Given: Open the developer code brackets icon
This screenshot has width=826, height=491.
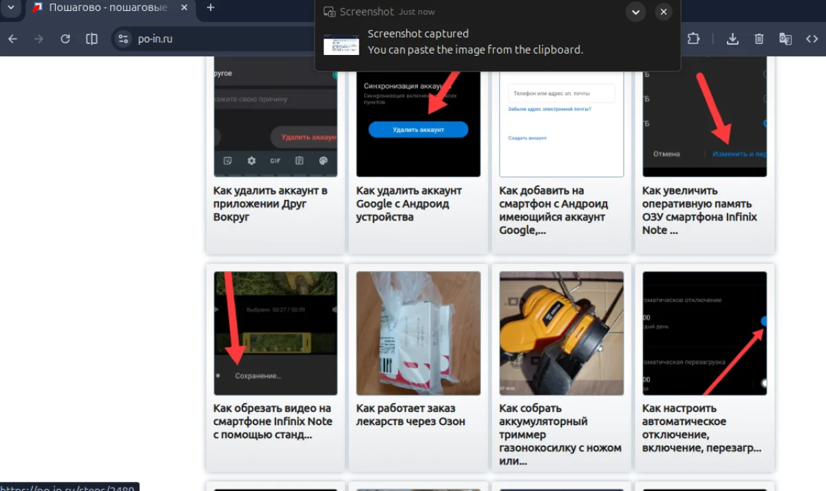Looking at the screenshot, I should pyautogui.click(x=812, y=39).
